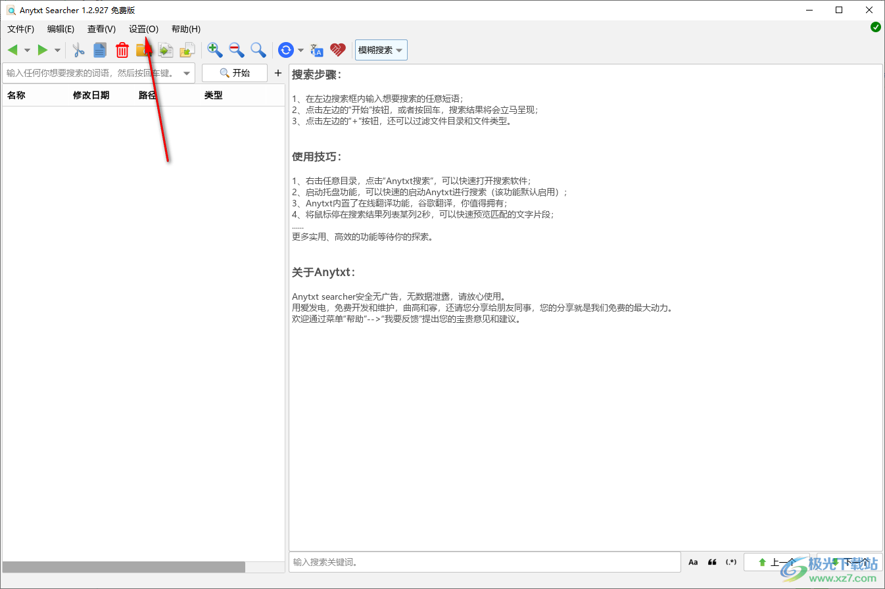Click the plus filter button
The width and height of the screenshot is (885, 589).
tap(278, 73)
